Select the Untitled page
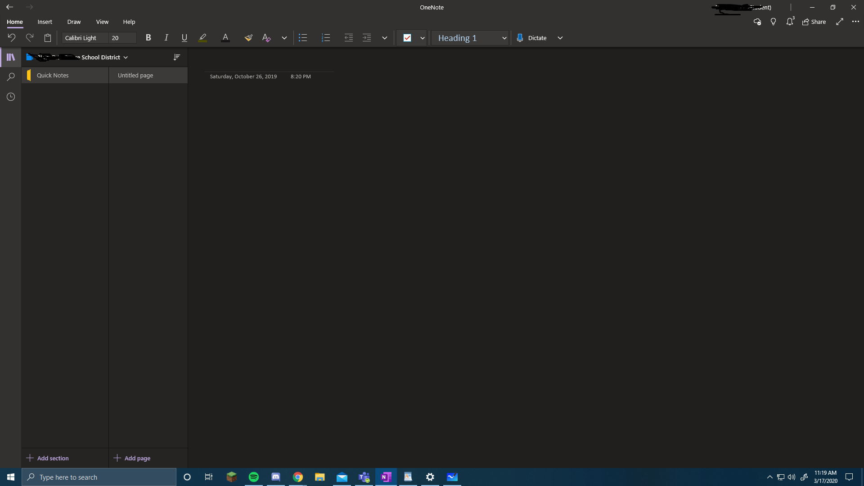 (x=148, y=75)
